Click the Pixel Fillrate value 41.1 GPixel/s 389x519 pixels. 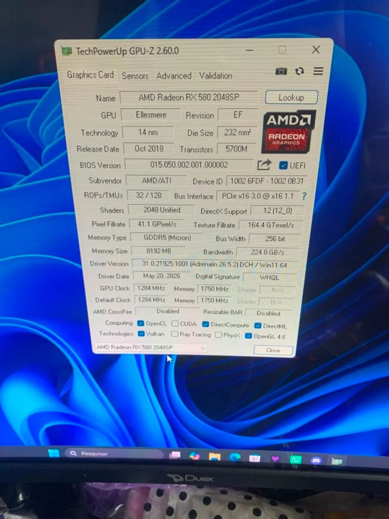tap(157, 224)
